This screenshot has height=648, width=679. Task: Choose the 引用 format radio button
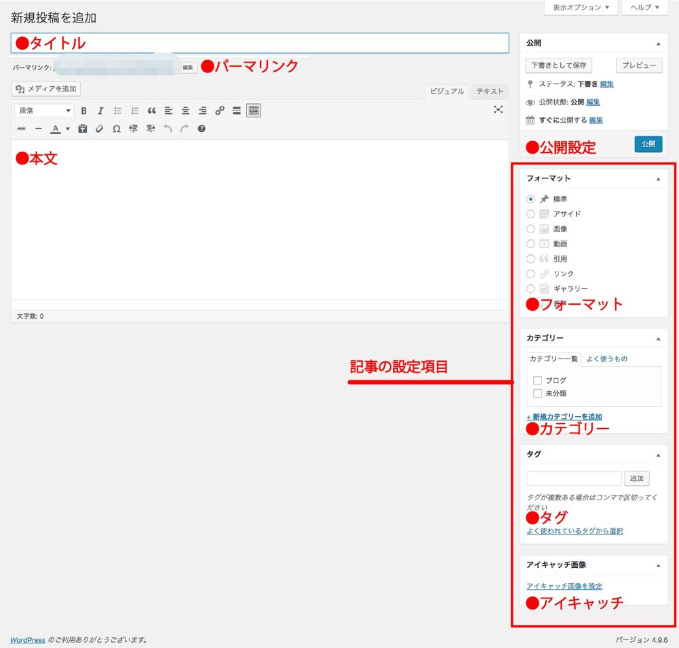pos(530,259)
